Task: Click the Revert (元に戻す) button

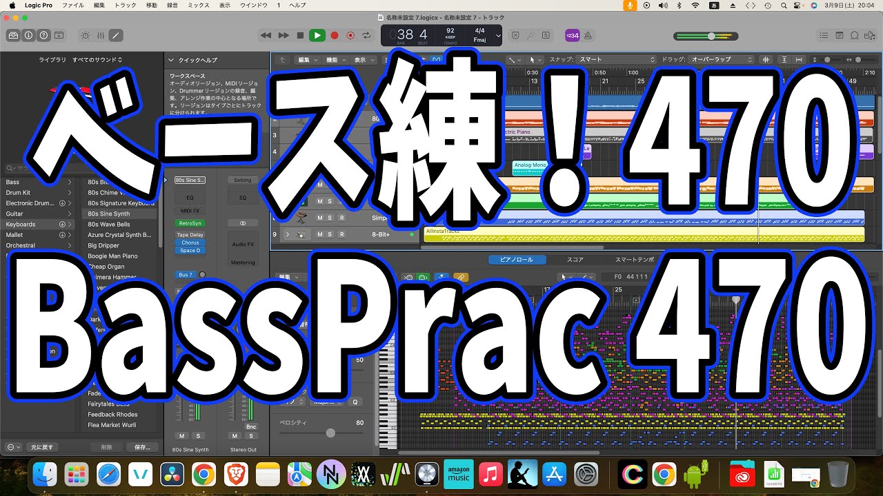Action: point(42,447)
